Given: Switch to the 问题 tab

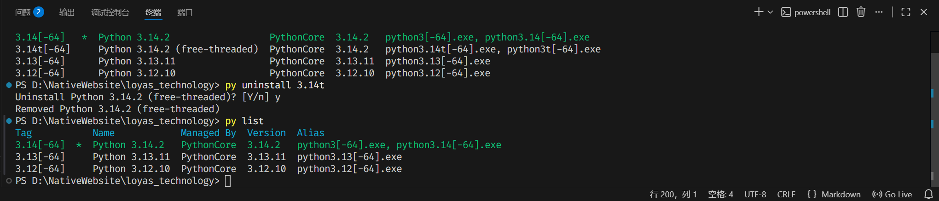Looking at the screenshot, I should pos(23,12).
